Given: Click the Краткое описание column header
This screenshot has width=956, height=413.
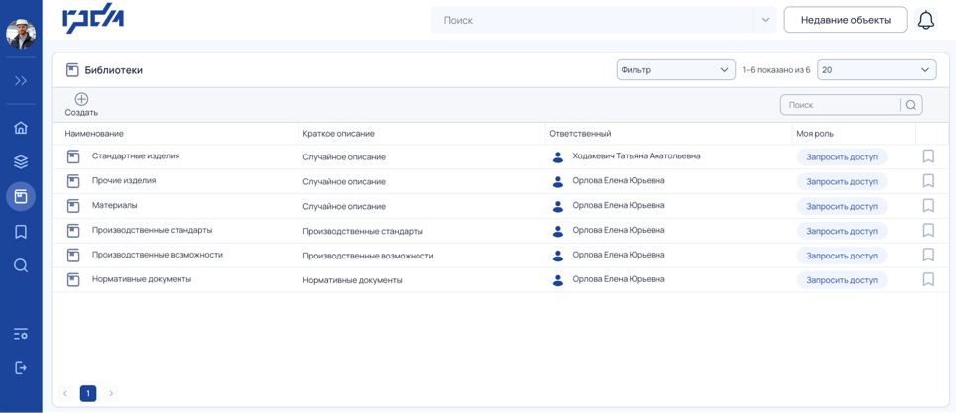Looking at the screenshot, I should click(x=338, y=134).
